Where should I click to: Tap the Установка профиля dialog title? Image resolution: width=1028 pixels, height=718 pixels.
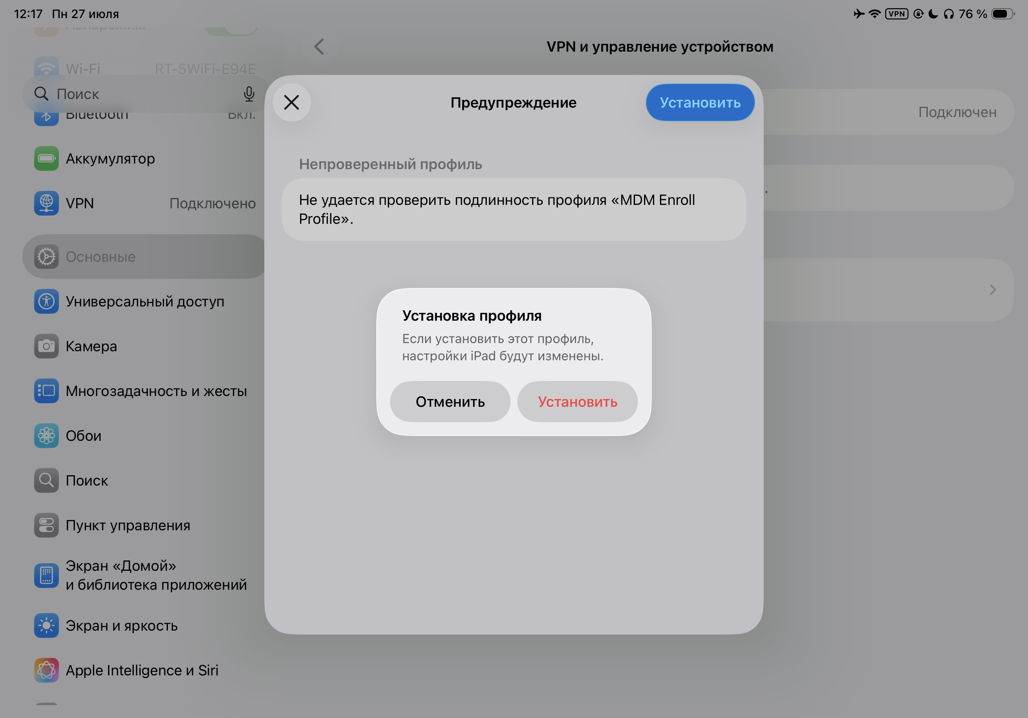(x=472, y=316)
